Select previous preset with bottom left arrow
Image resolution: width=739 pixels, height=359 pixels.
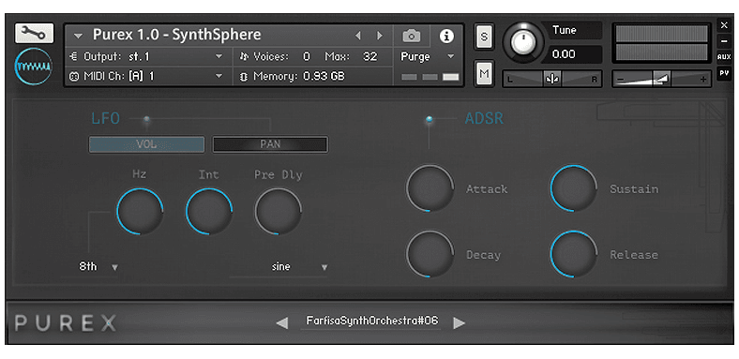(282, 322)
